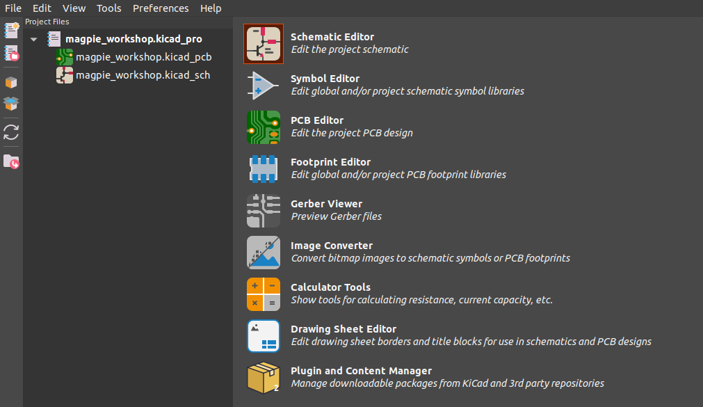
Task: Collapse the magpie_workshop.kicad_pro tree node
Action: [34, 40]
